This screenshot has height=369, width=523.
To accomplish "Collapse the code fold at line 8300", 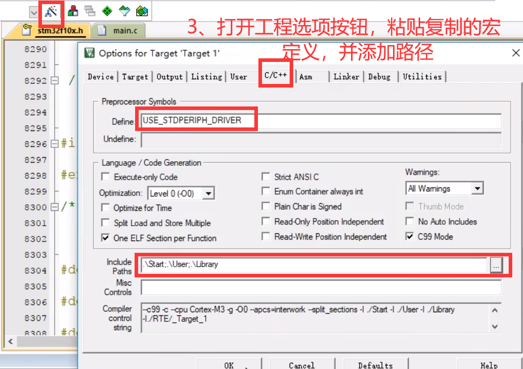I will point(54,207).
